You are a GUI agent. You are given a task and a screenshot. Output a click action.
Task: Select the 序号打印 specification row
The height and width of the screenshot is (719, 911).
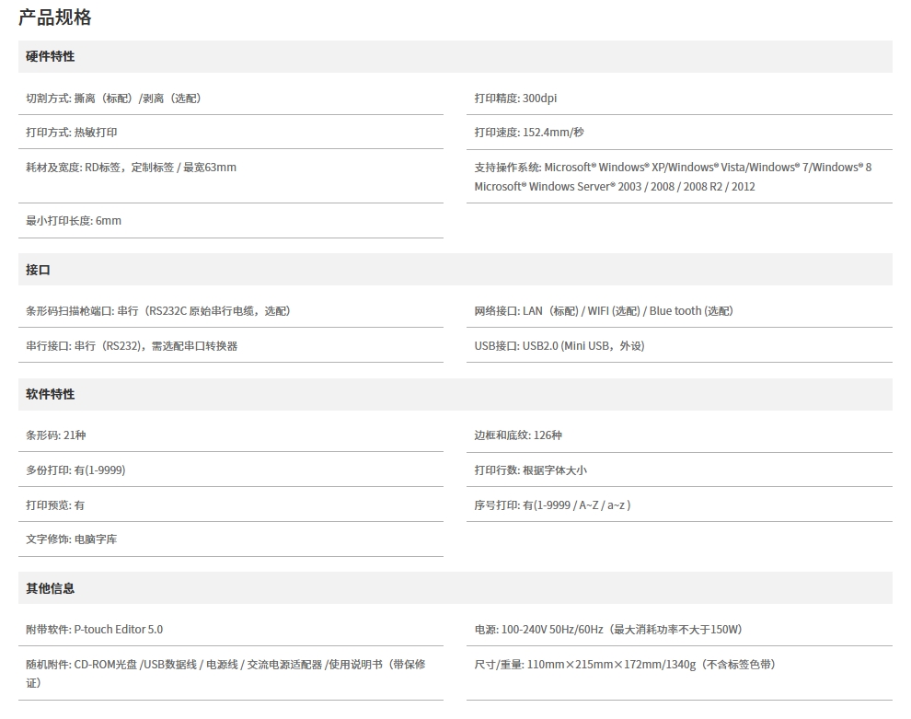coord(552,504)
